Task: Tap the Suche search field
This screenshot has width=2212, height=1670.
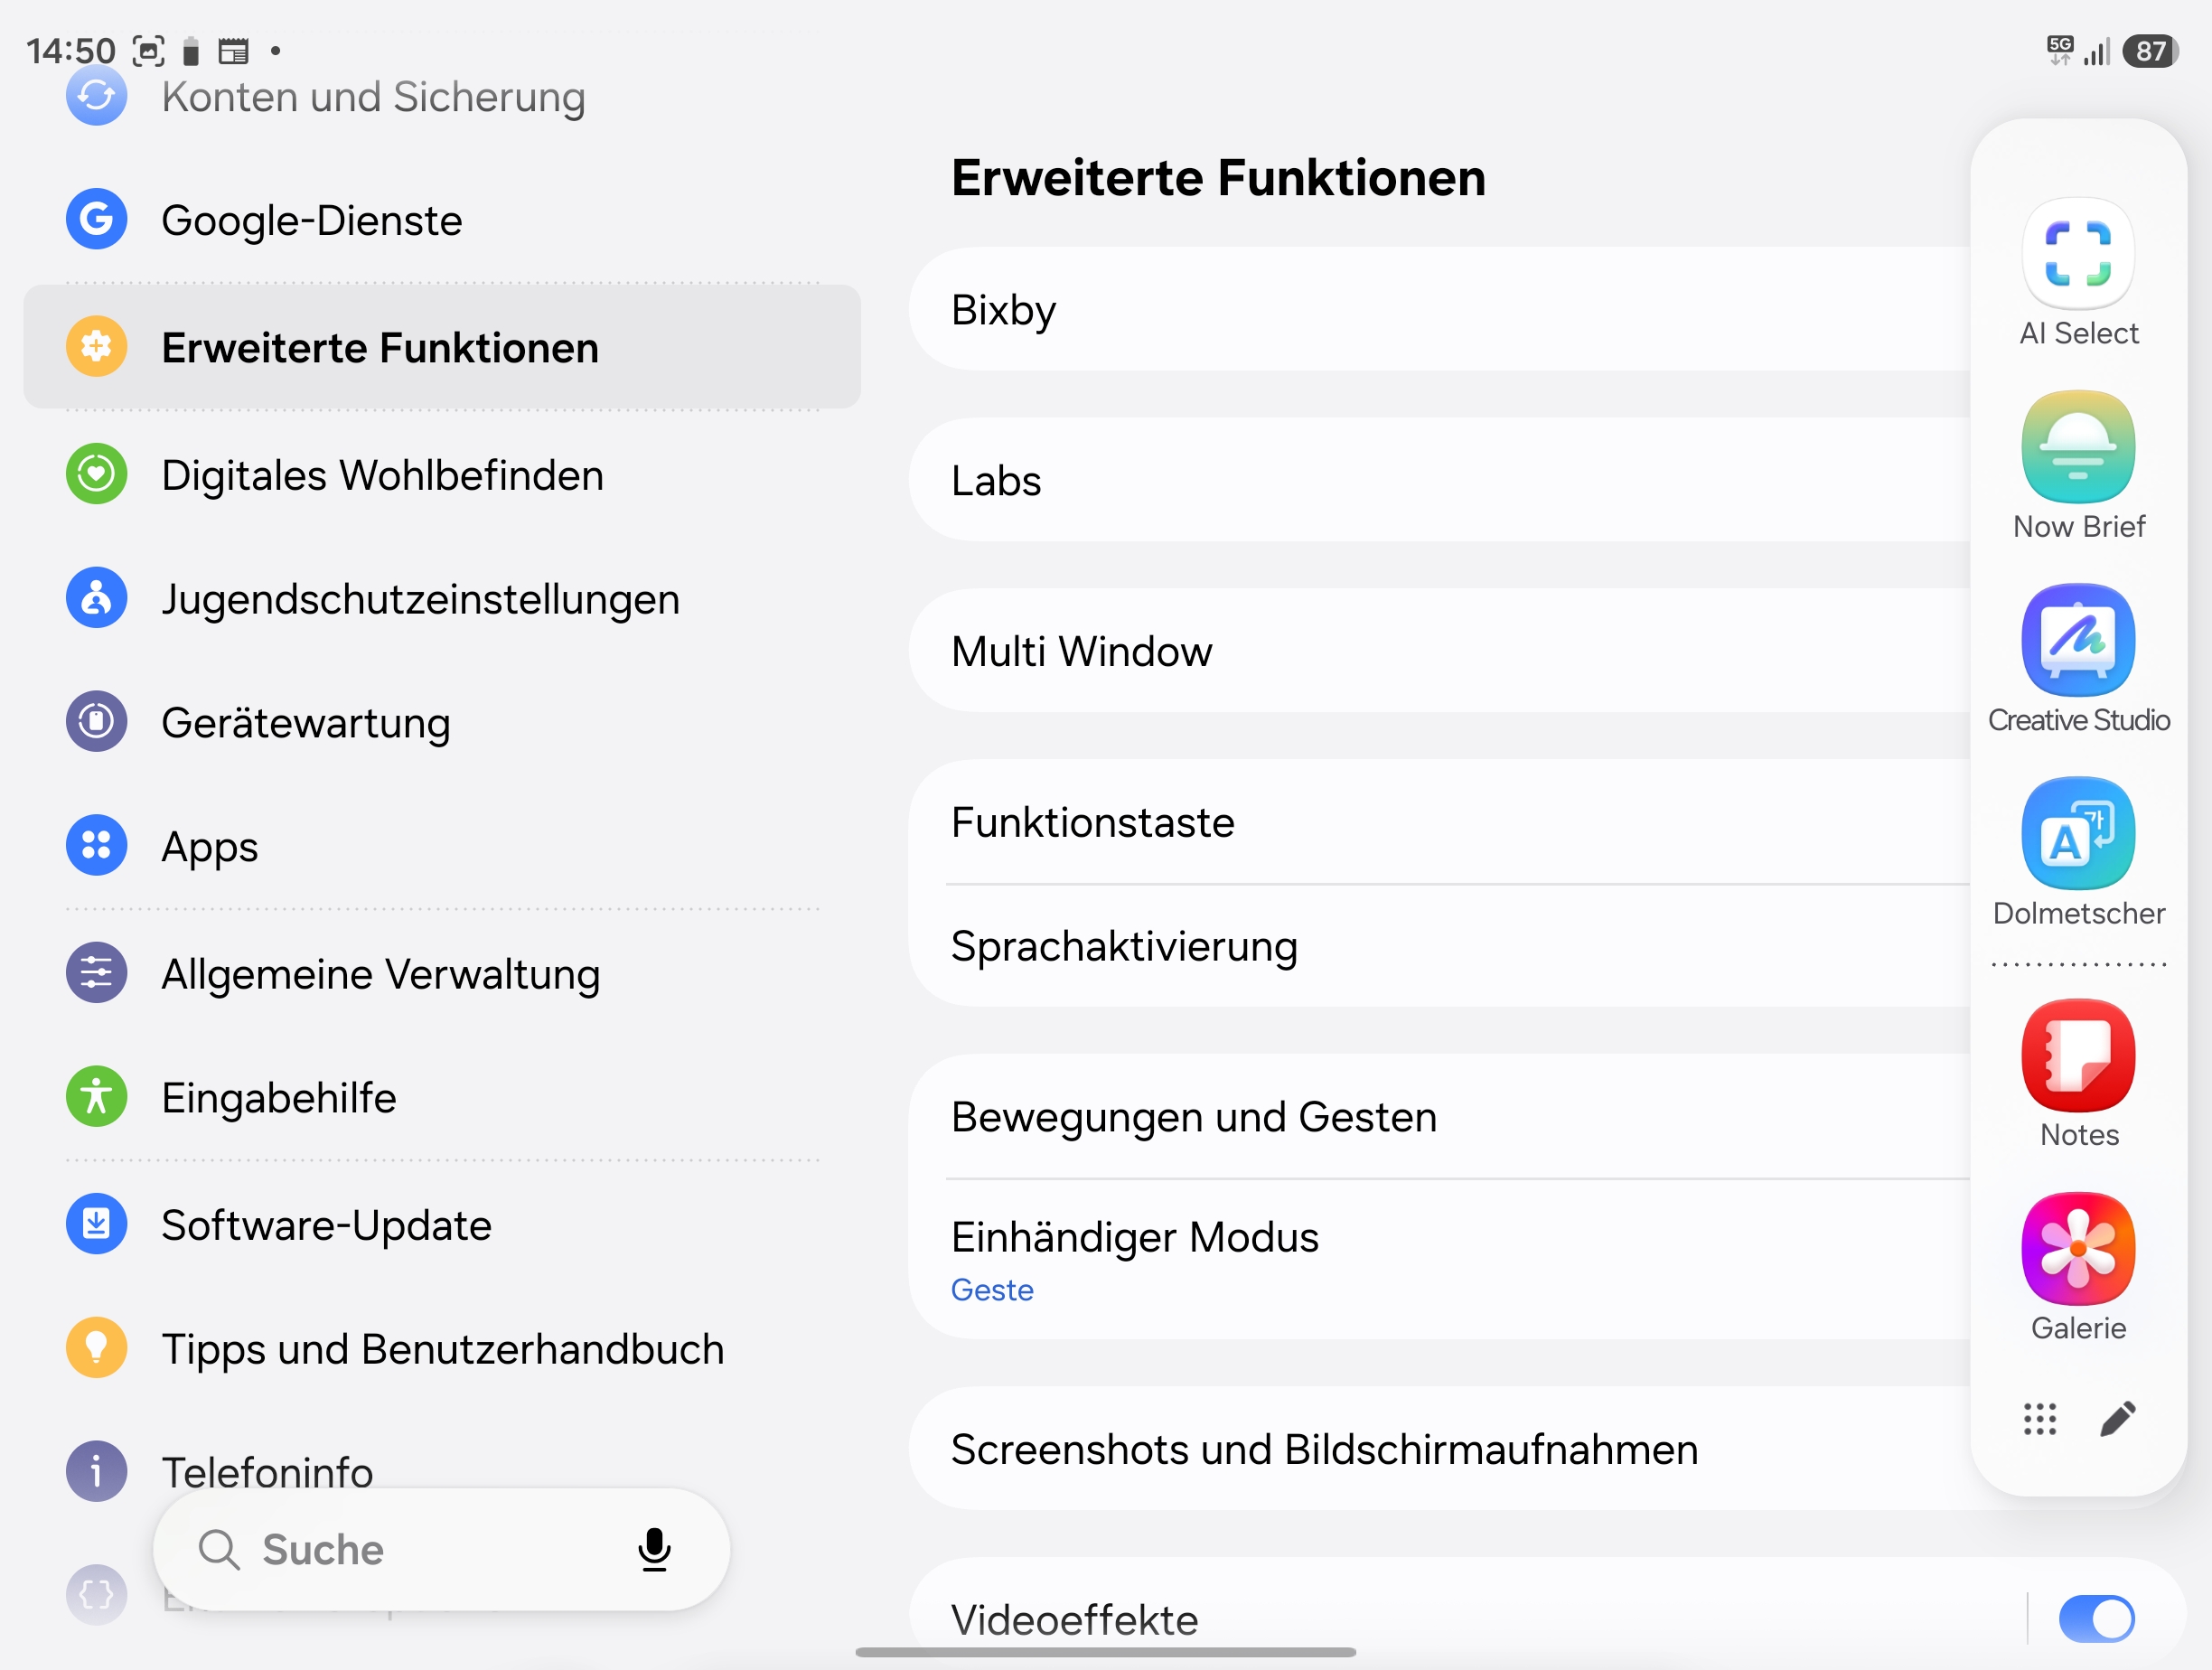Action: 441,1550
